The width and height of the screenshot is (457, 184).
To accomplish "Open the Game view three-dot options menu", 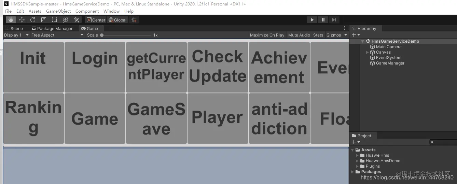I will [x=344, y=28].
